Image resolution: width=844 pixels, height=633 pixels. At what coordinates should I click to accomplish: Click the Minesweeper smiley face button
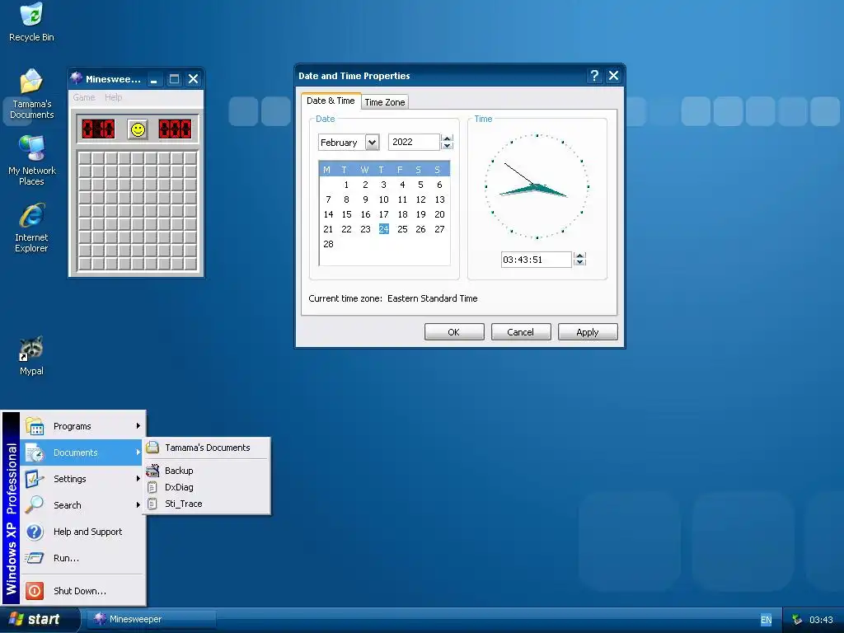pyautogui.click(x=138, y=129)
